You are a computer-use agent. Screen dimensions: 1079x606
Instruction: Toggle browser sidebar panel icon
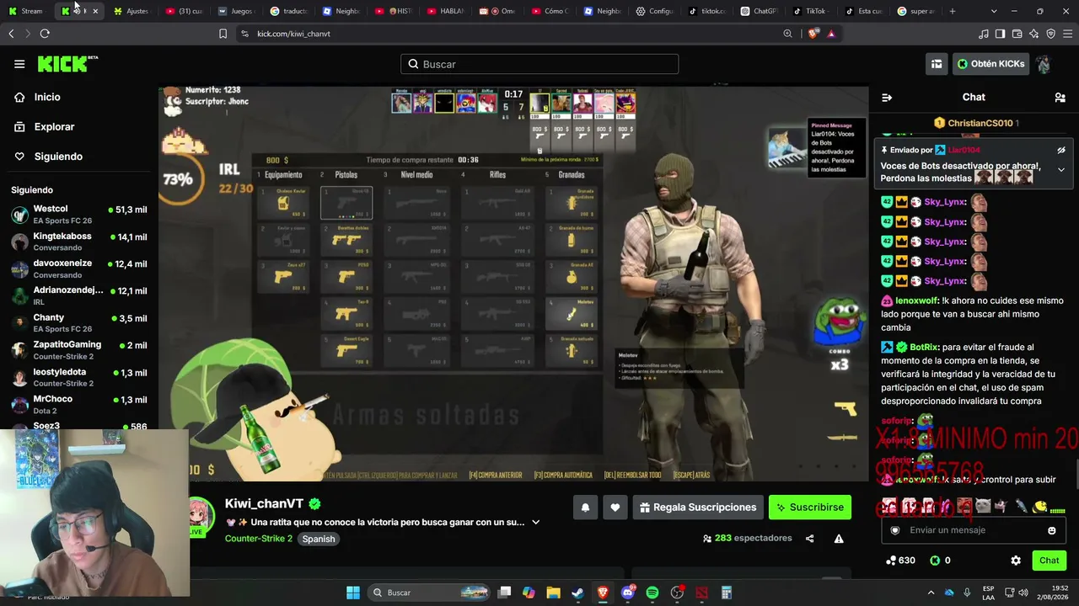point(1000,34)
